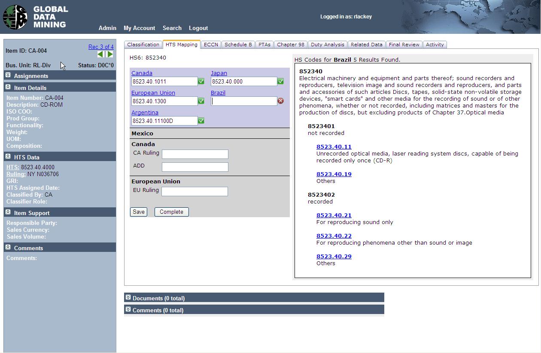Open the 8523.40.11 code link

(x=334, y=147)
